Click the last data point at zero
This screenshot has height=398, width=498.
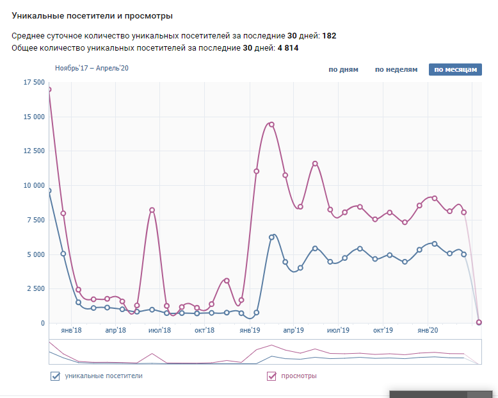coord(479,322)
